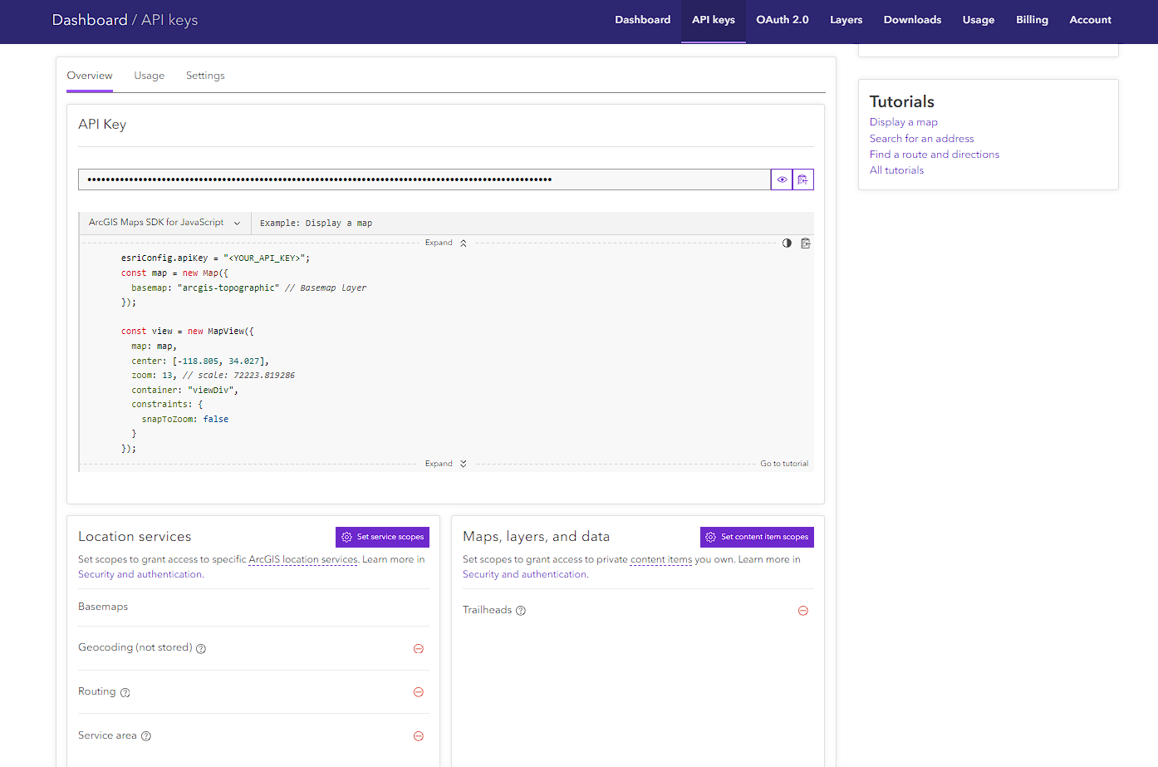The width and height of the screenshot is (1158, 767).
Task: Click the Geocoding (not stored) label
Action: (x=135, y=648)
